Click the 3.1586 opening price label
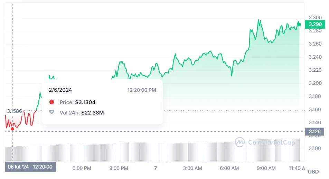 15,111
